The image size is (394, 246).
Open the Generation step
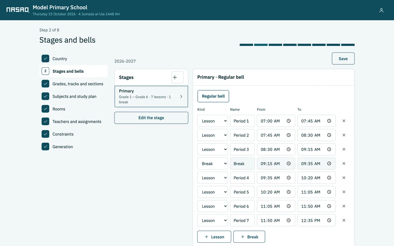(x=74, y=147)
